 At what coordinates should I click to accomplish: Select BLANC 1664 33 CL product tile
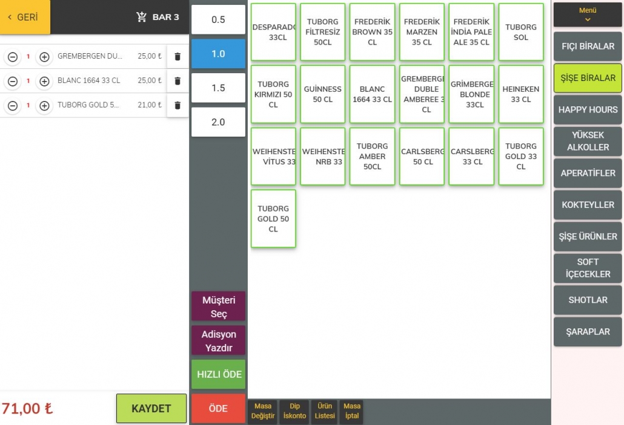point(372,94)
